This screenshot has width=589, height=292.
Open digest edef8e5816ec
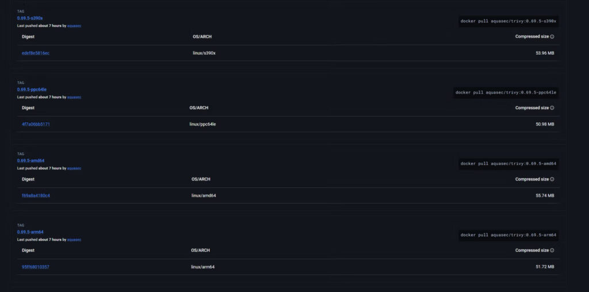click(36, 53)
